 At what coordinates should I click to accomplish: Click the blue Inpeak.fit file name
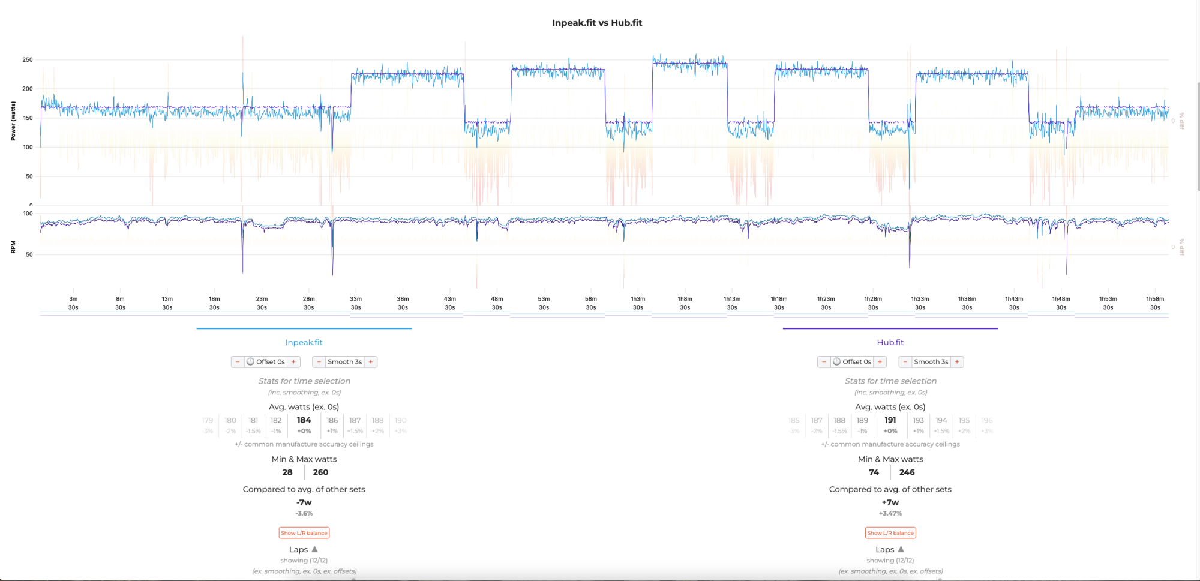tap(304, 343)
